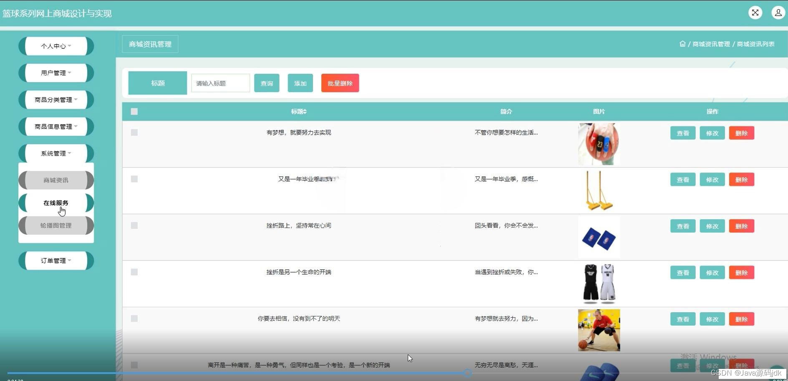The image size is (788, 381).
Task: Click summary text '有梦想就去努力，因为...'
Action: tap(506, 318)
